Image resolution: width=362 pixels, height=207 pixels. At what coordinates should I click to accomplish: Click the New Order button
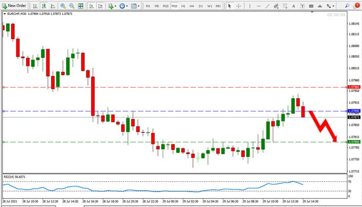pos(14,6)
